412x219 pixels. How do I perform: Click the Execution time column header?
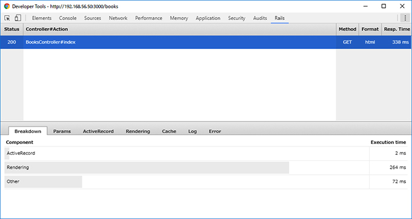388,142
